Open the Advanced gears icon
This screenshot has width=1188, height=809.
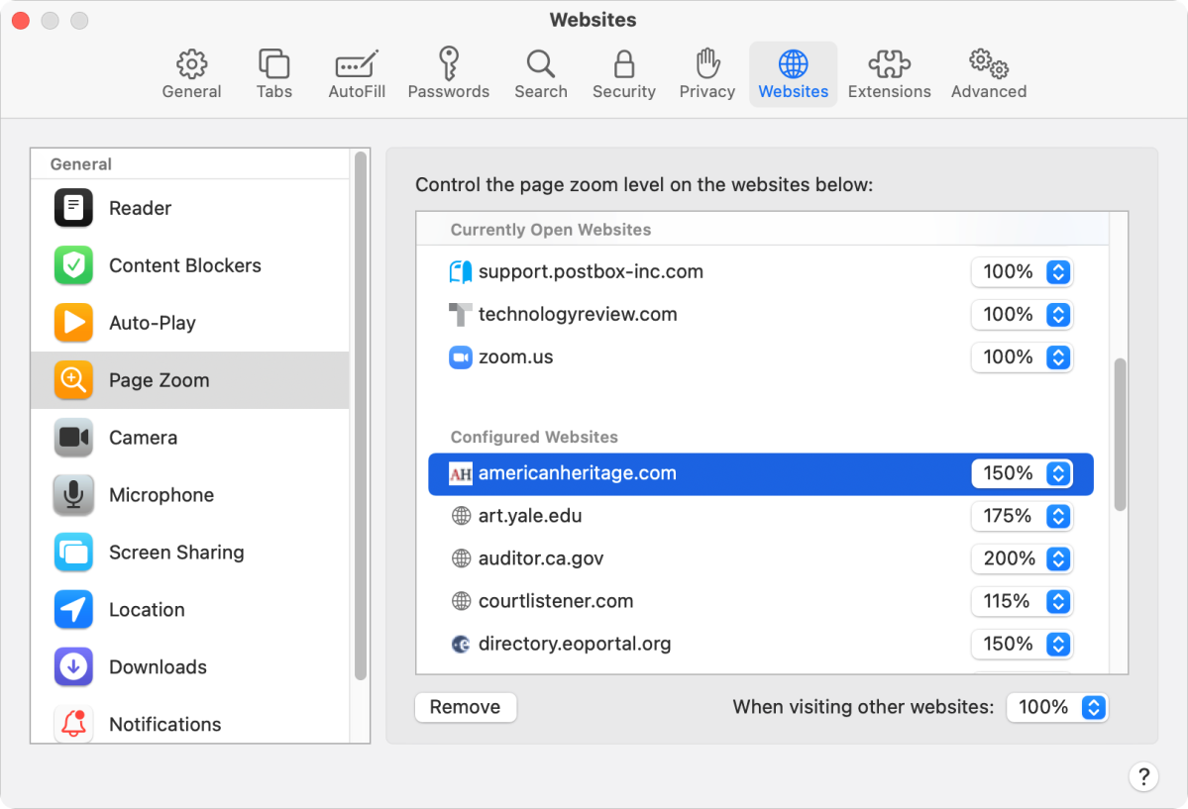989,63
